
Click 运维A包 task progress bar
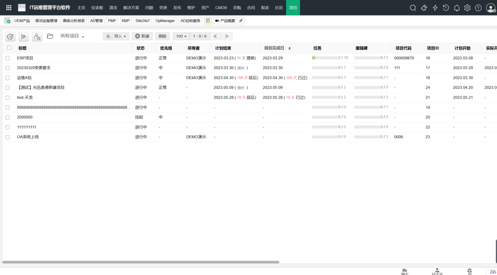tap(325, 78)
